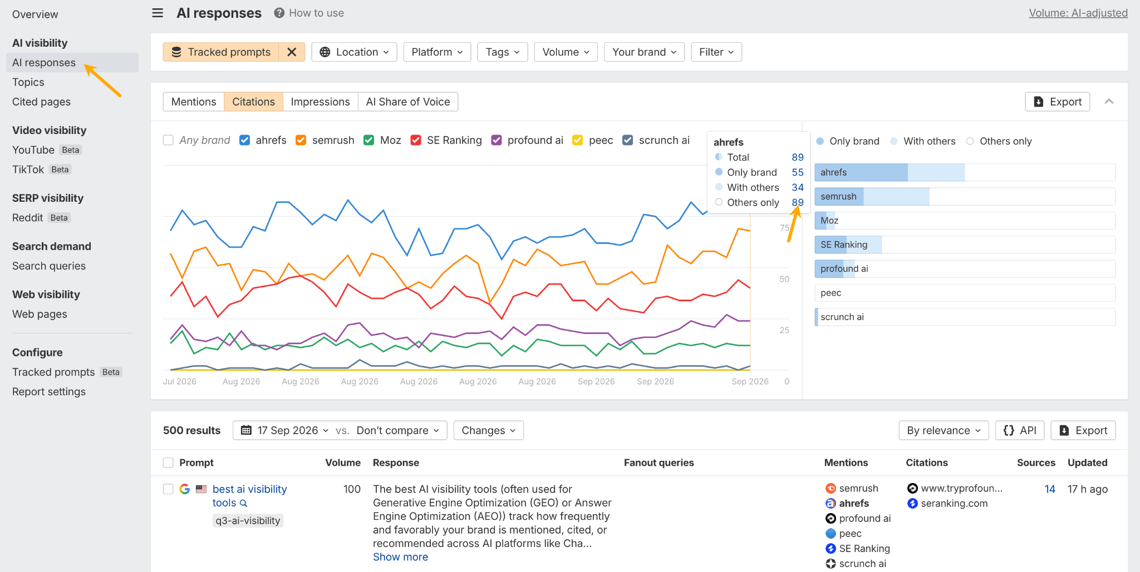Viewport: 1140px width, 572px height.
Task: Click the calendar icon beside 17 Sep 2026
Action: 246,430
